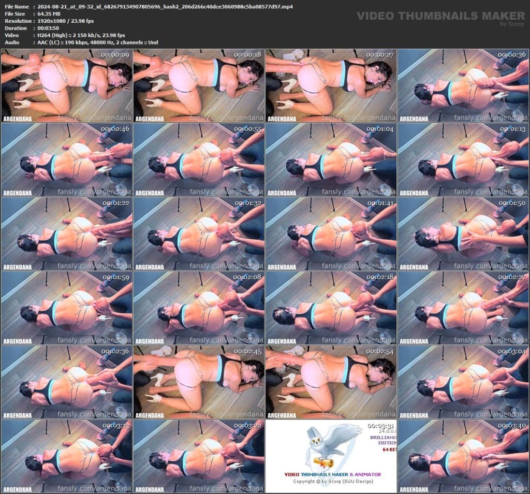Viewport: 530px width, 494px height.
Task: Click the owl logo in the thumbnail grid
Action: tap(331, 446)
